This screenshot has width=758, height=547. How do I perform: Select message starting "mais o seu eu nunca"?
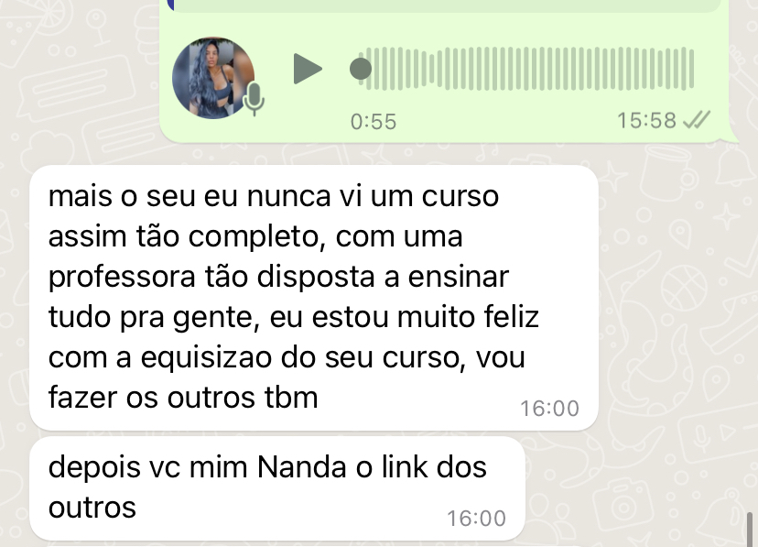tap(314, 298)
